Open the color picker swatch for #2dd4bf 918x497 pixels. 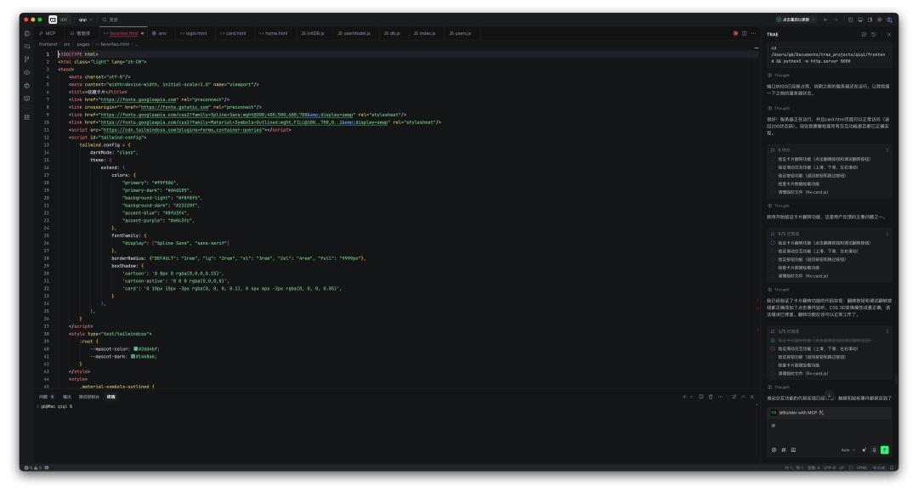coord(136,349)
